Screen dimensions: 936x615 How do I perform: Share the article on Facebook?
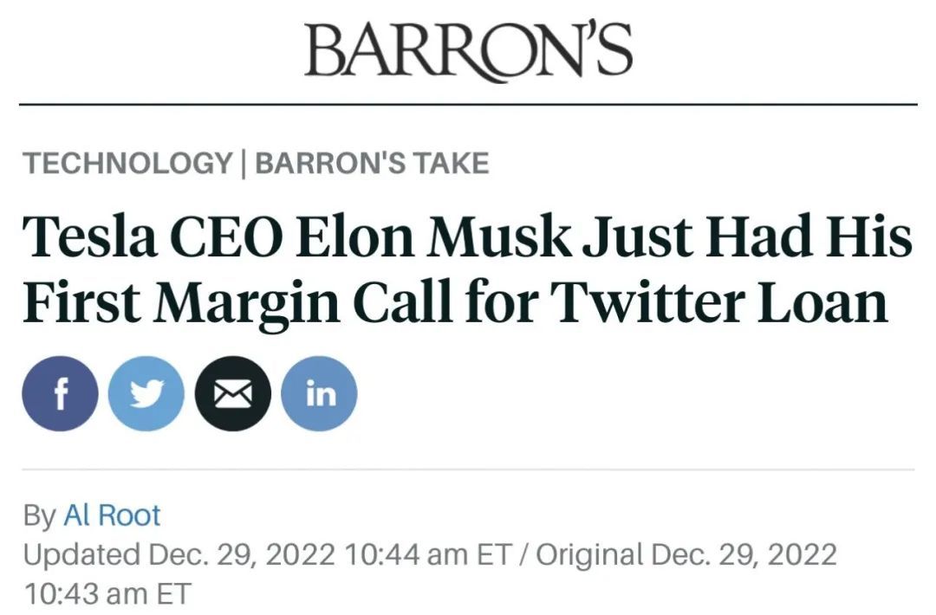(60, 394)
